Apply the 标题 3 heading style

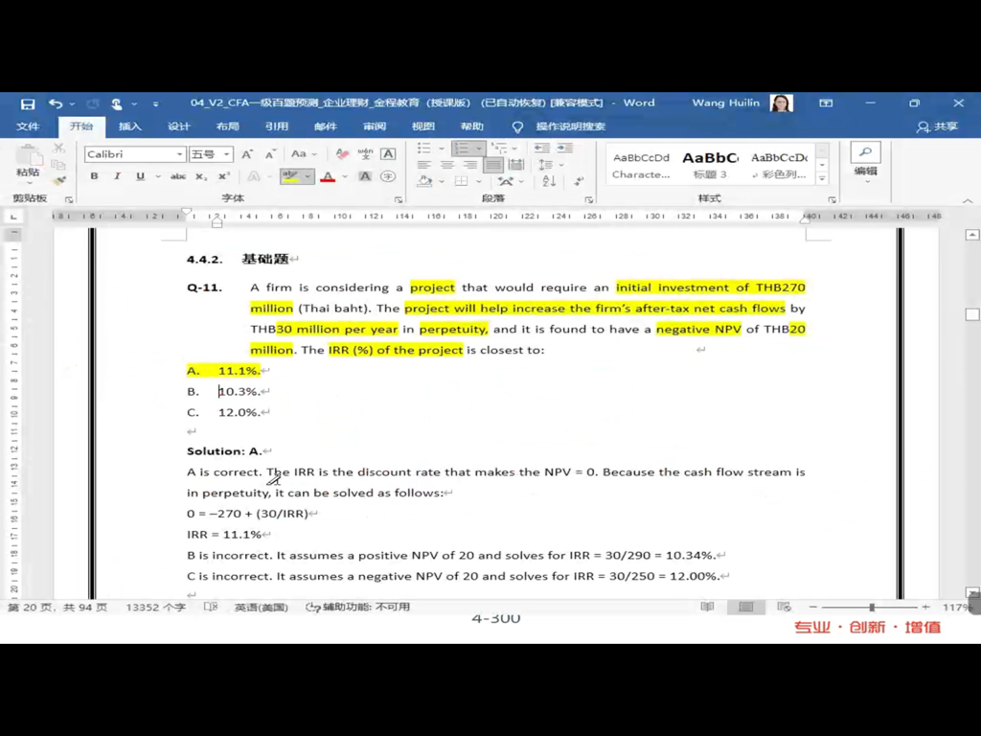(x=710, y=165)
